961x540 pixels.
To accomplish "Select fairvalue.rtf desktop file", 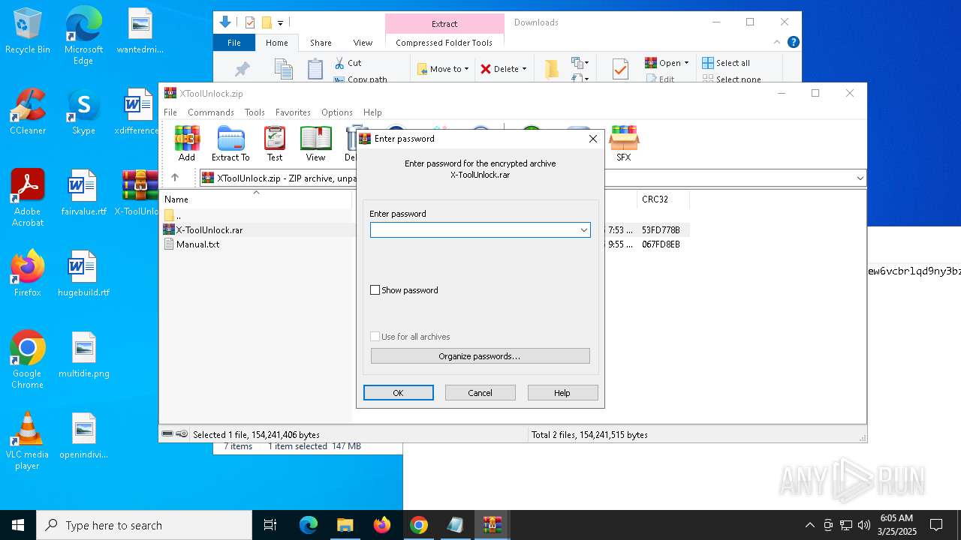I will 83,192.
